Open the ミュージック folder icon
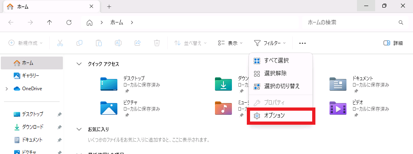The height and width of the screenshot is (154, 413). click(223, 108)
